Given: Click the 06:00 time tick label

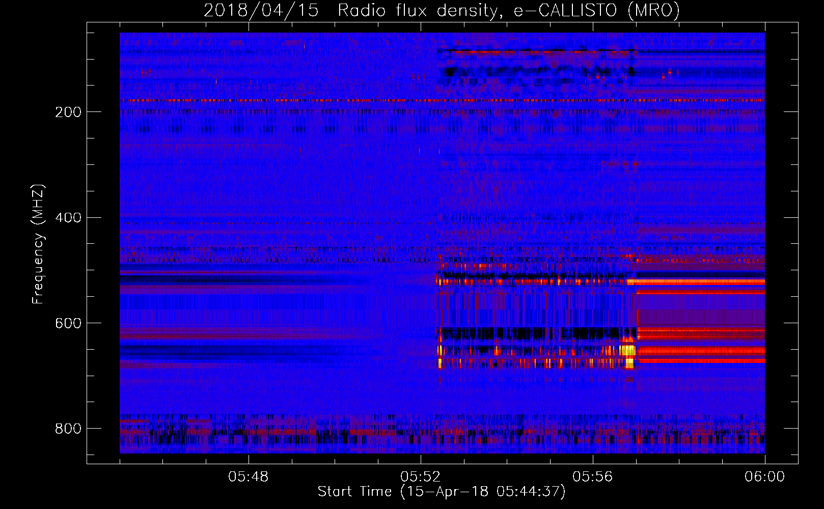Looking at the screenshot, I should 765,477.
